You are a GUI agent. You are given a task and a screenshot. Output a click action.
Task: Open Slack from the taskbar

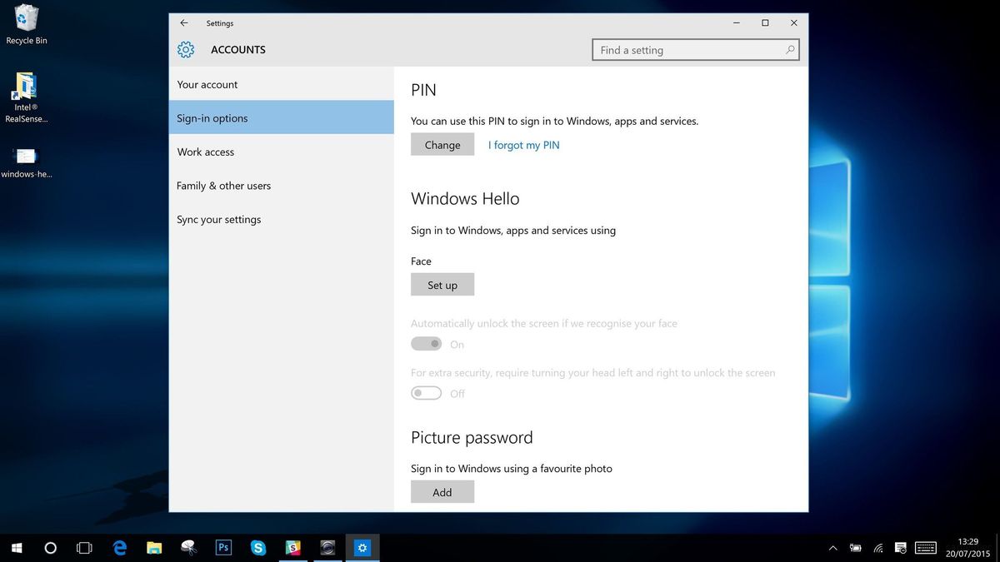292,548
